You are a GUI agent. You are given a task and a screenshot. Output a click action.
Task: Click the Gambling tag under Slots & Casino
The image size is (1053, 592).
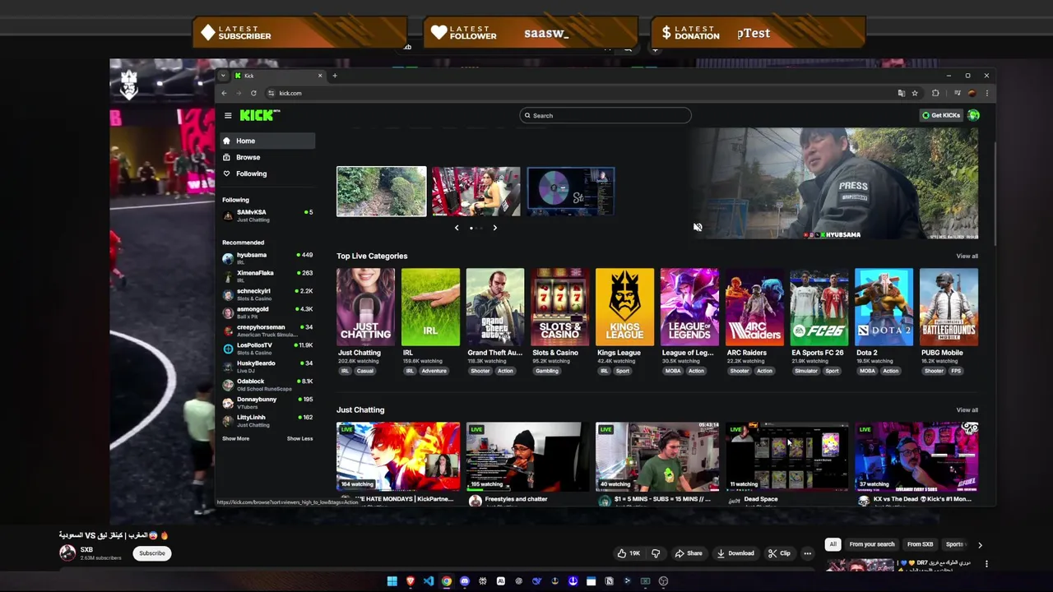coord(547,371)
